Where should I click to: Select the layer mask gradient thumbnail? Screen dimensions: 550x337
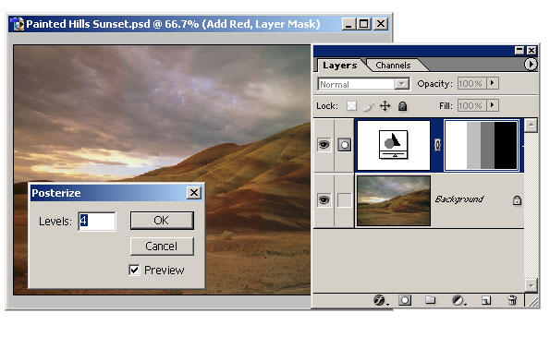tap(482, 145)
